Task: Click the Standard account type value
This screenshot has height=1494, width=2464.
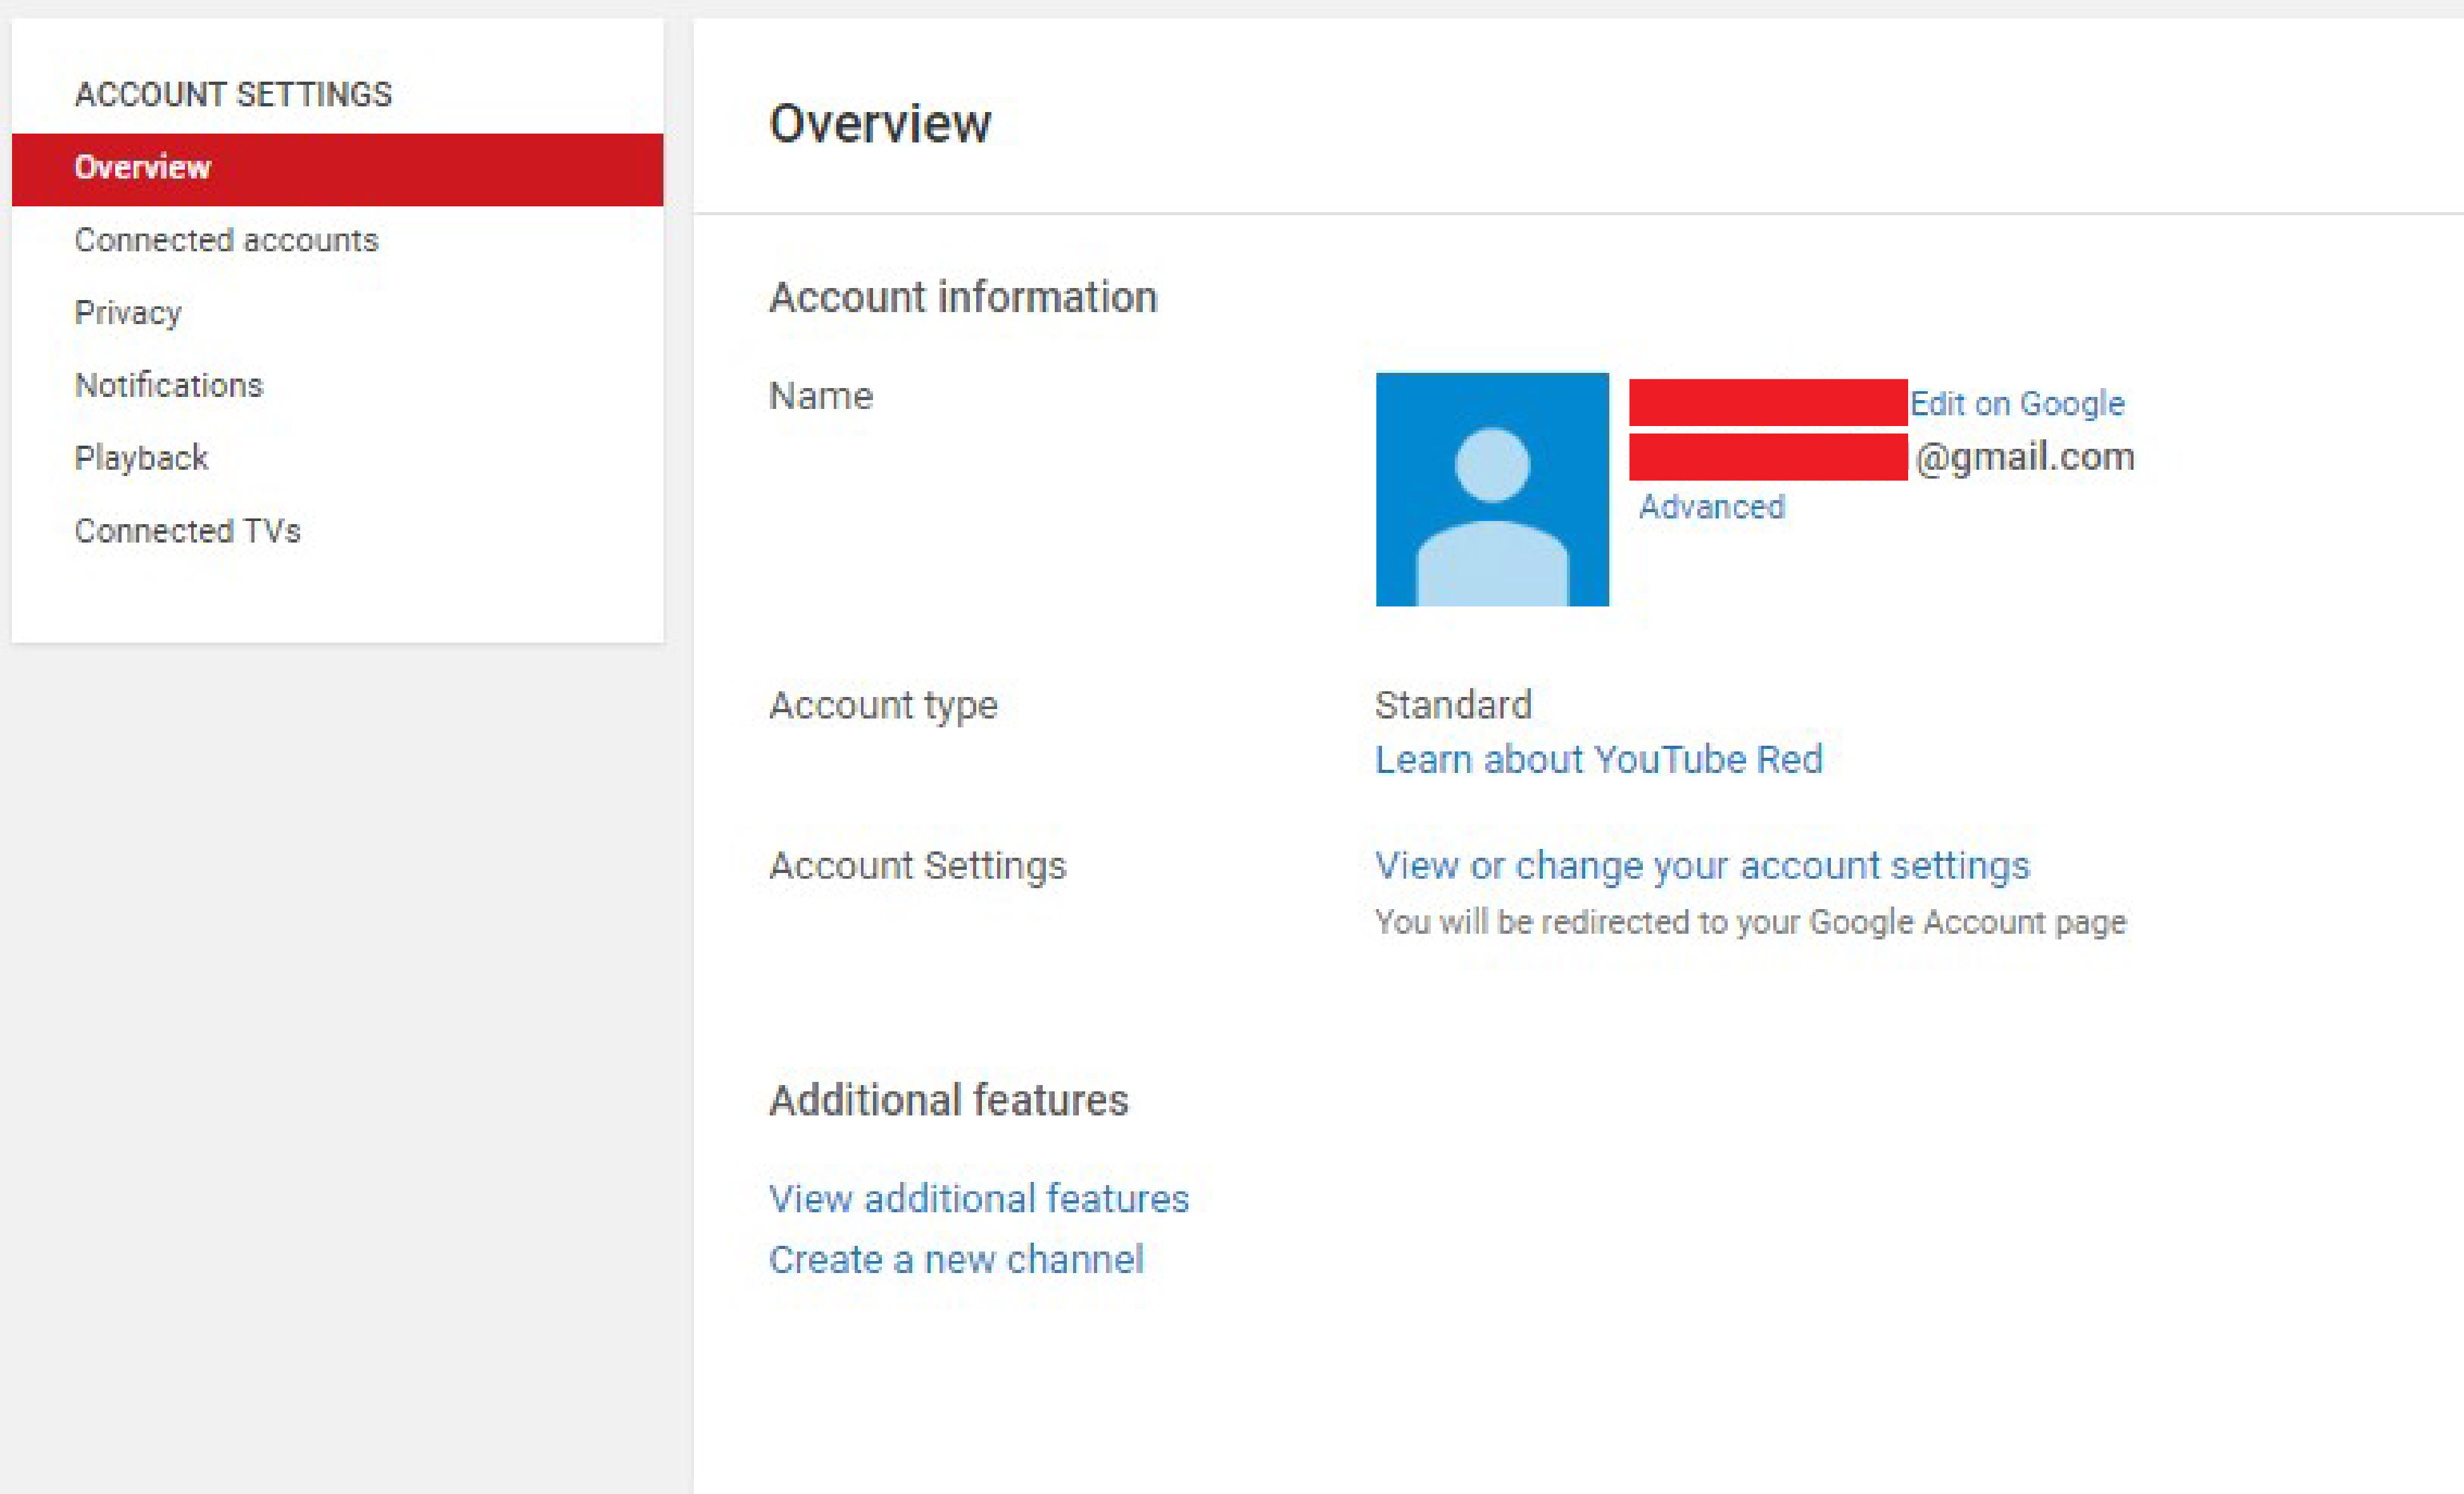Action: [x=1453, y=706]
